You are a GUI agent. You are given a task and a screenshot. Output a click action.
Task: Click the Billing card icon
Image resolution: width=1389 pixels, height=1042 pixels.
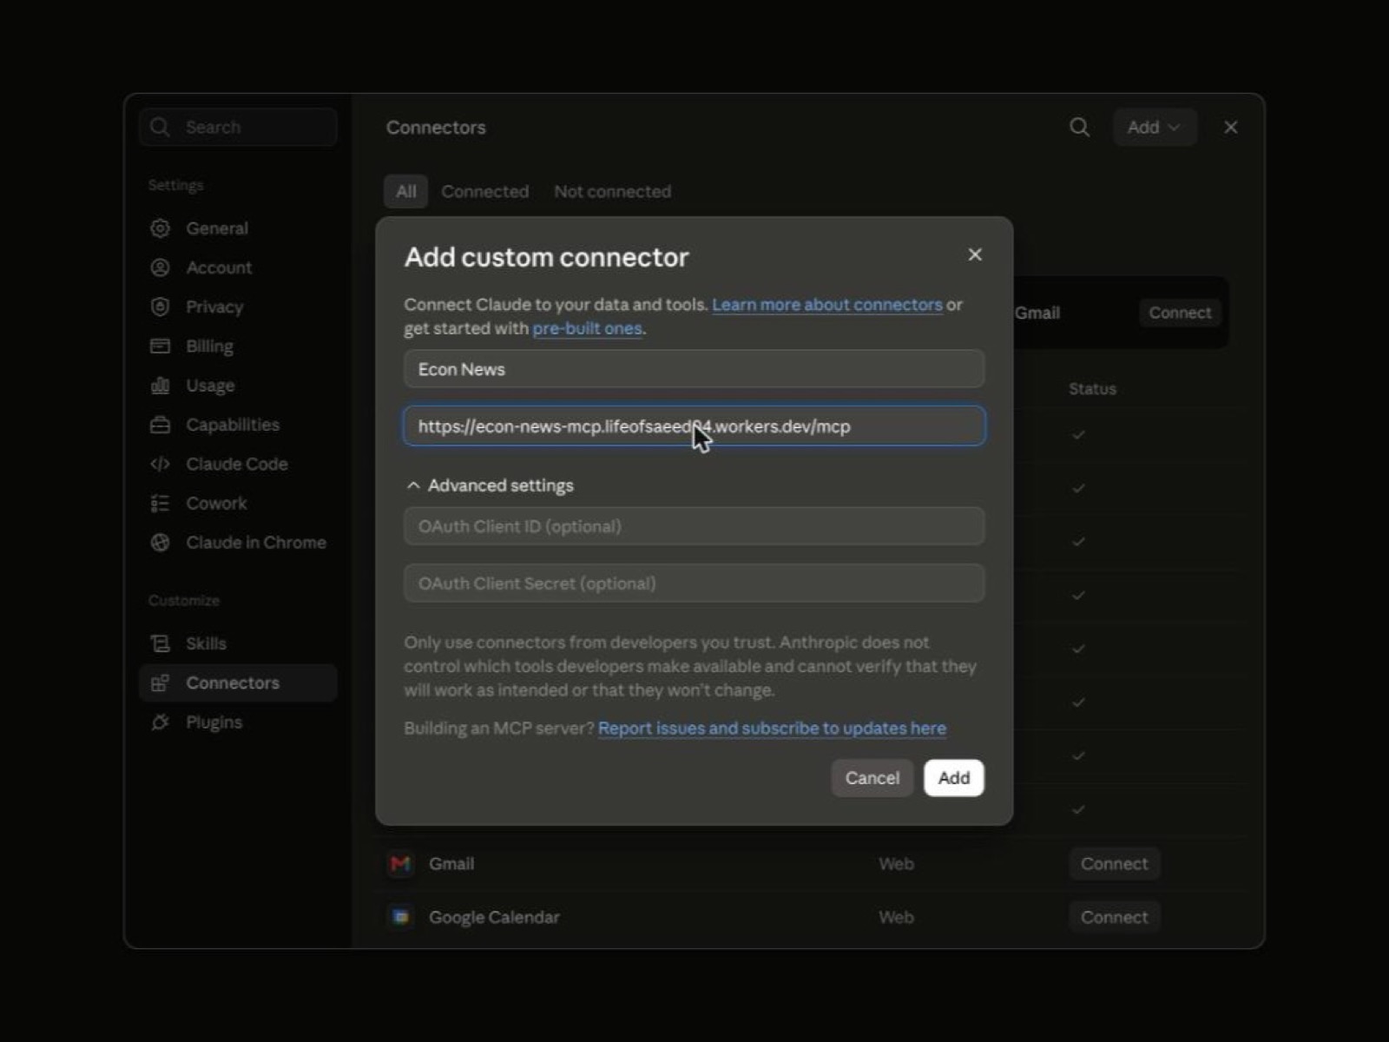pyautogui.click(x=160, y=346)
